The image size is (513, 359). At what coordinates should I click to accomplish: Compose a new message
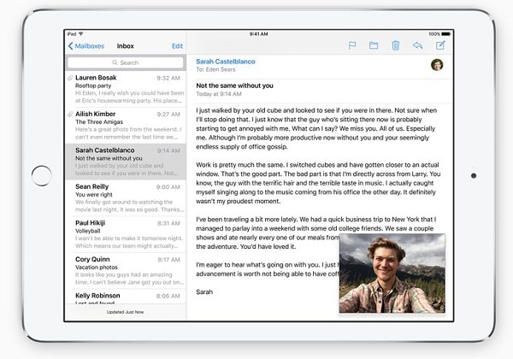click(440, 45)
